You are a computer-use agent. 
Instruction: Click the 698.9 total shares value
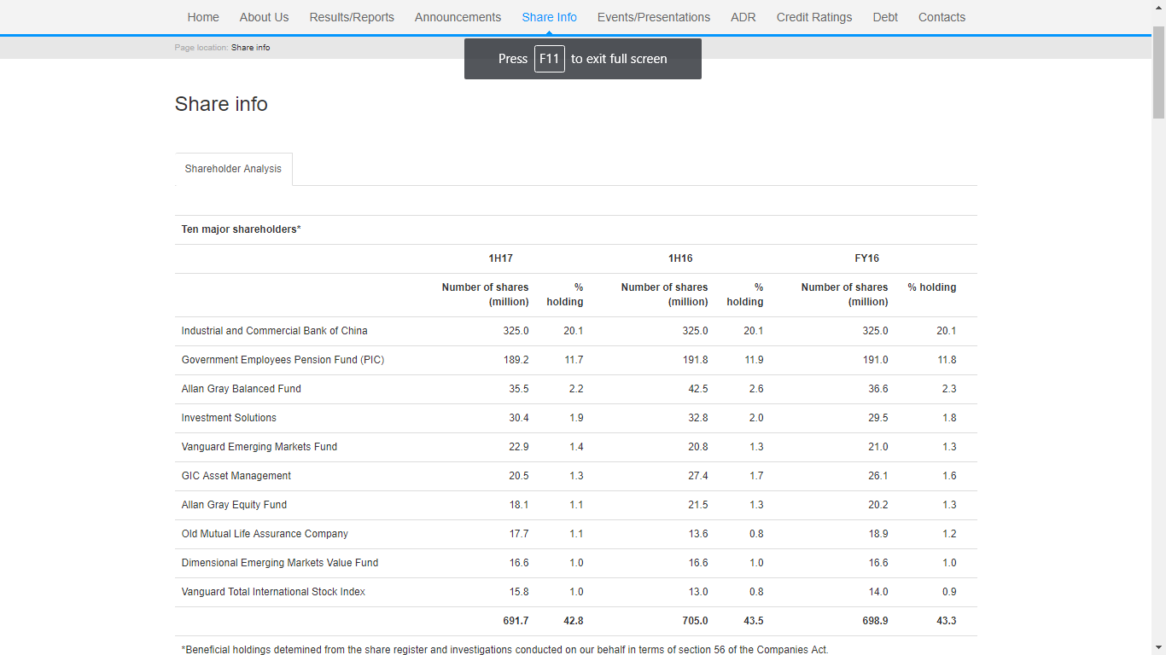(x=875, y=621)
